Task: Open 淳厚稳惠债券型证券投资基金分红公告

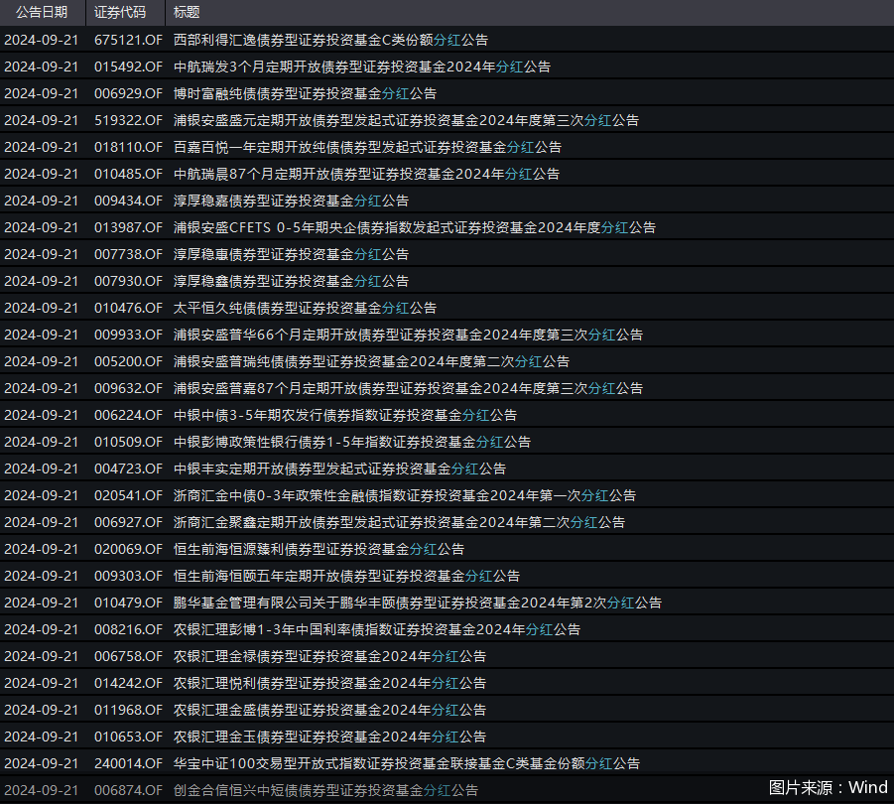Action: (291, 254)
